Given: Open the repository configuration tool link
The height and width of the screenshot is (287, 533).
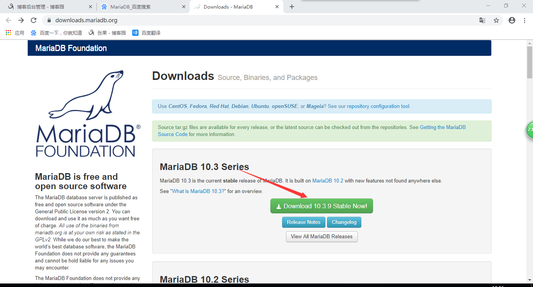Looking at the screenshot, I should (378, 106).
